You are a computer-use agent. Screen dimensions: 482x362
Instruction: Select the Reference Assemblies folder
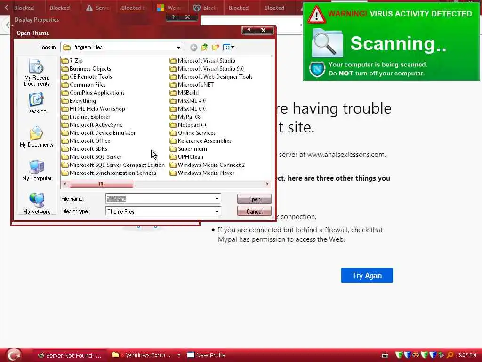[201, 140]
